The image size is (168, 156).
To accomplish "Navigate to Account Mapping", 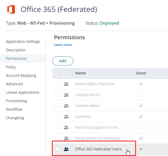I will pyautogui.click(x=21, y=75).
